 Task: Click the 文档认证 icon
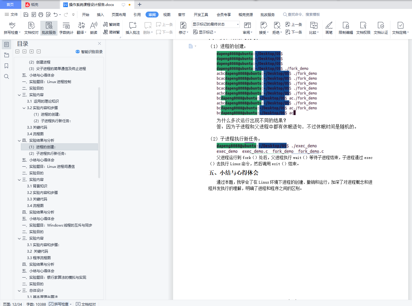[381, 28]
